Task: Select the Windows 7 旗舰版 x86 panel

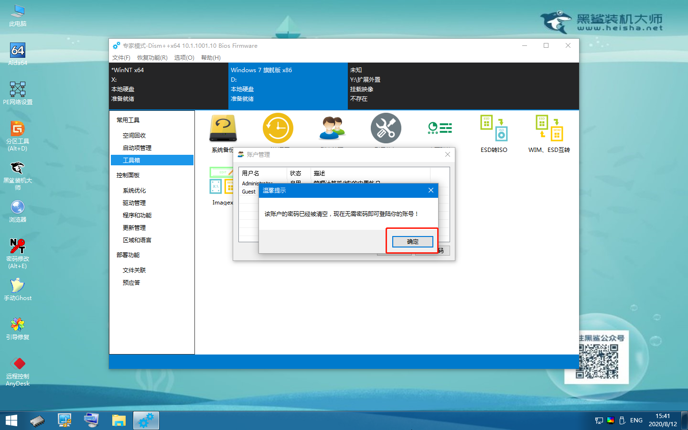Action: click(x=288, y=86)
